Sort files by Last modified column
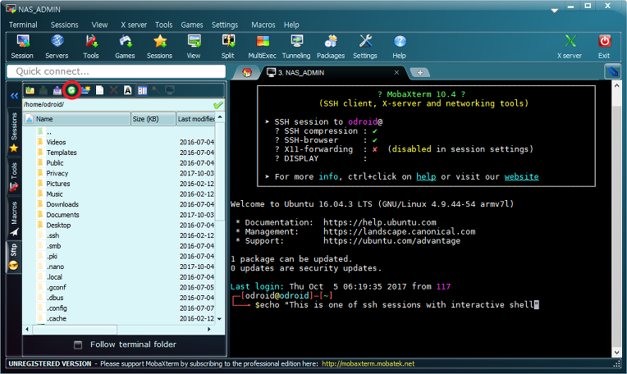This screenshot has width=627, height=374. click(x=196, y=119)
